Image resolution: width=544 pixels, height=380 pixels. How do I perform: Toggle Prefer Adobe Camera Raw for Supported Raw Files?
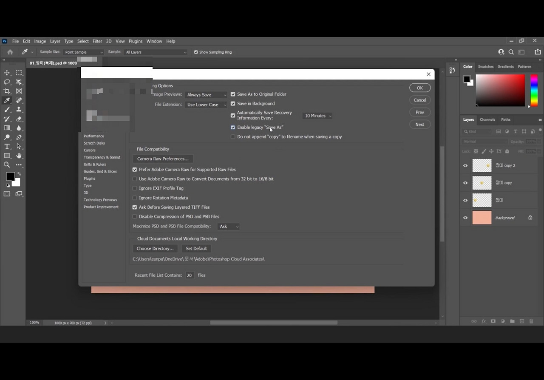tap(135, 170)
